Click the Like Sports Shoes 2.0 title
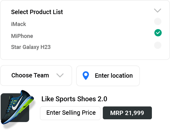The width and height of the screenshot is (170, 130). tap(74, 99)
